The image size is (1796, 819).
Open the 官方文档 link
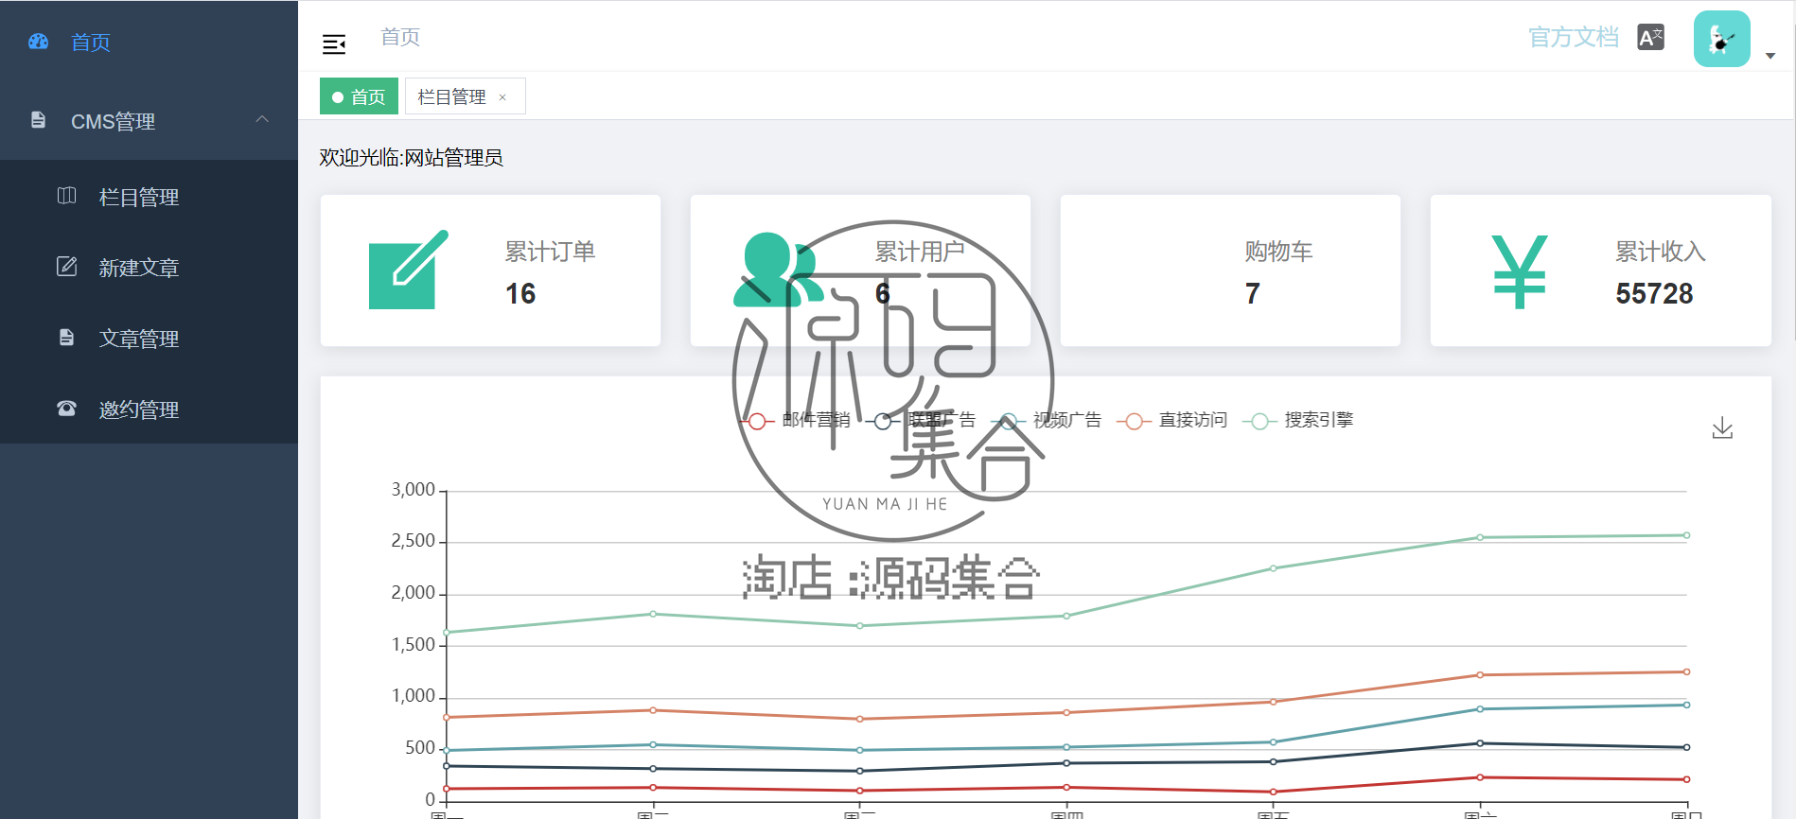click(x=1574, y=38)
